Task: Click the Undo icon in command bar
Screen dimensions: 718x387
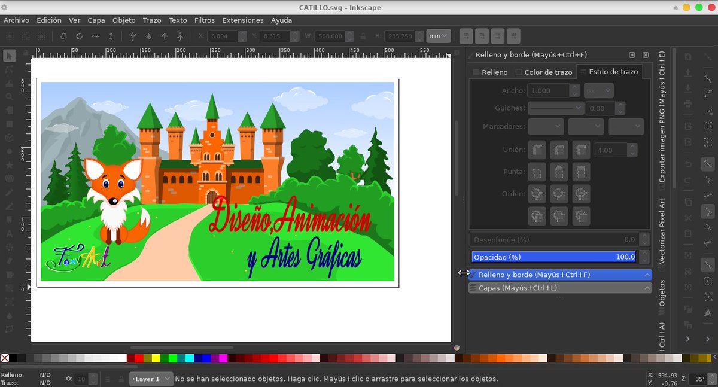Action: tap(688, 164)
